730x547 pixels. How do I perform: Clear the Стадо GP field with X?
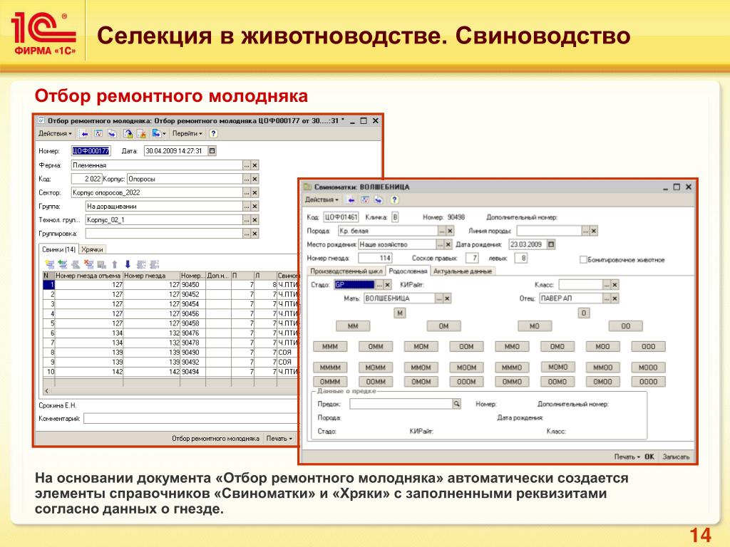pyautogui.click(x=387, y=285)
